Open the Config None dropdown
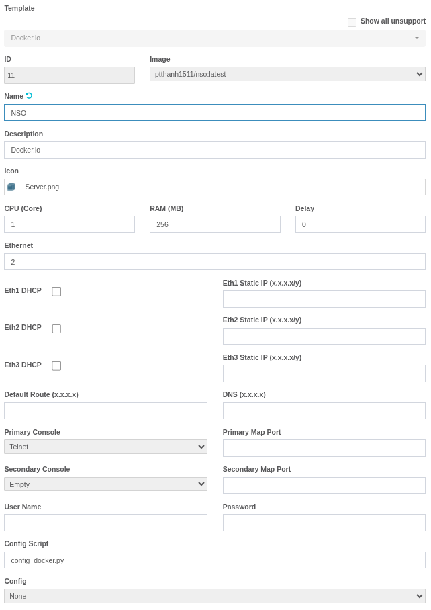The image size is (431, 610). pyautogui.click(x=215, y=596)
